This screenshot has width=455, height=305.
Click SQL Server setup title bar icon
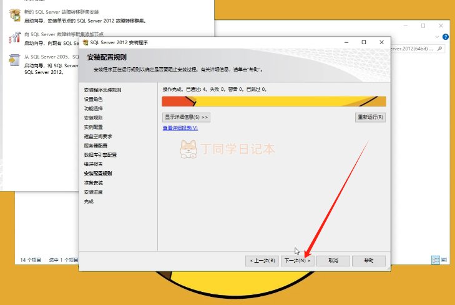point(86,42)
